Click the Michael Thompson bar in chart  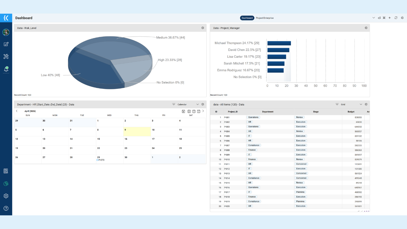279,43
